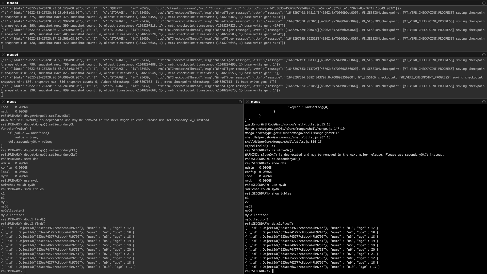The image size is (487, 274).
Task: Close the SECONDARY mongo shell pane
Action: [247, 102]
